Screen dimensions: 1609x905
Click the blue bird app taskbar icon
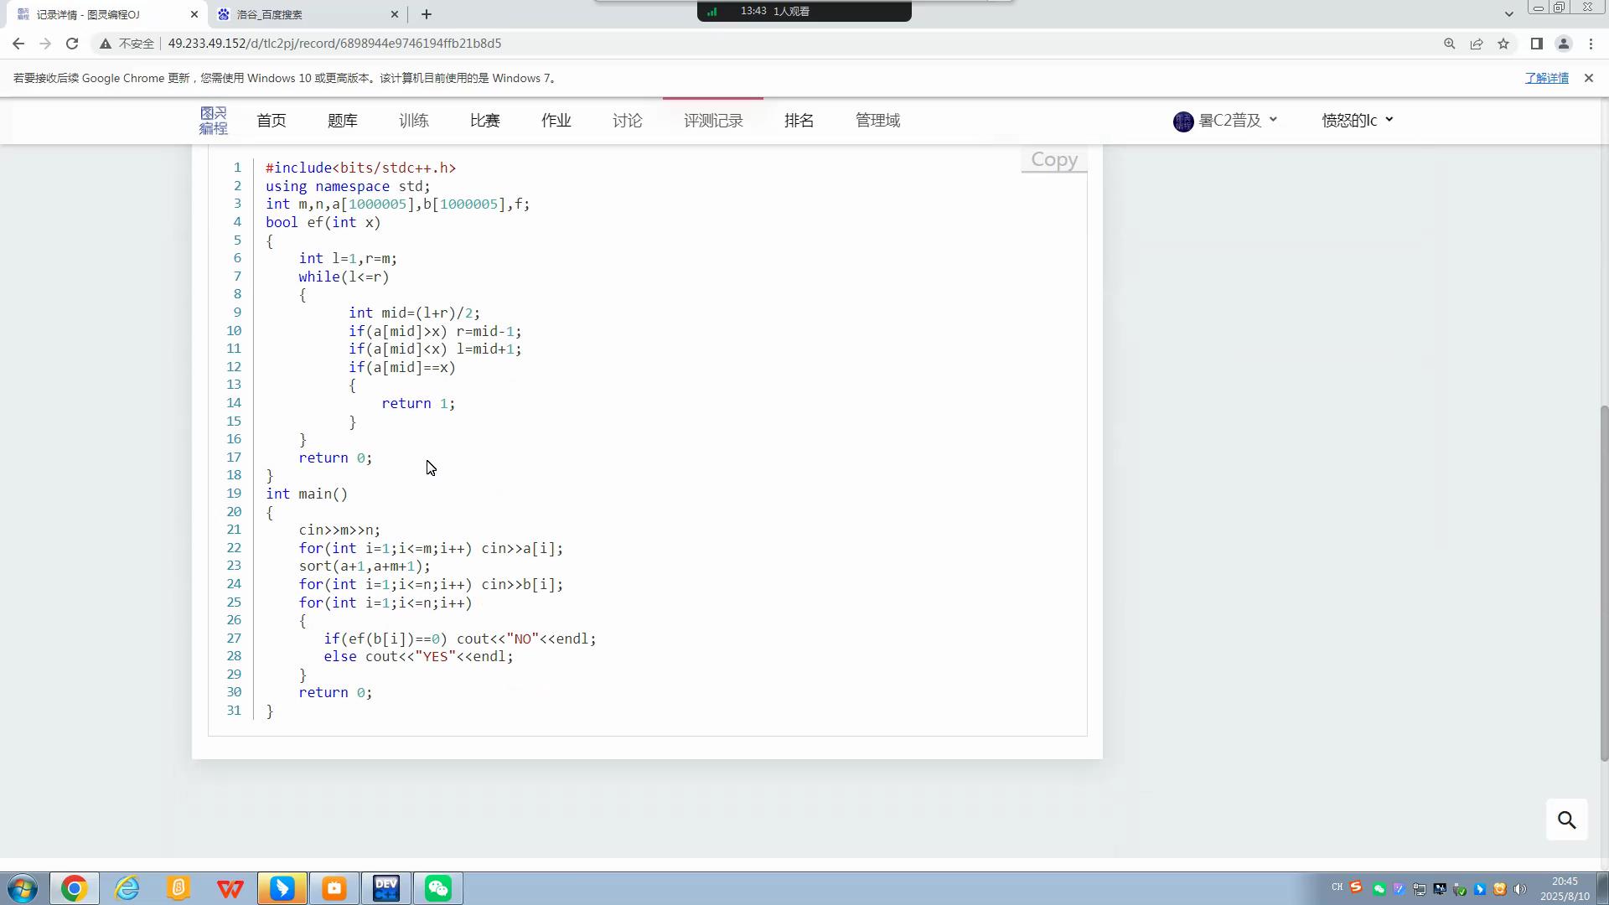(282, 888)
